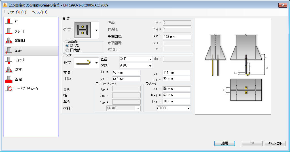This screenshot has width=290, height=152.
Task: Click the bwd 57 mm washer field
Action: pos(177,95)
